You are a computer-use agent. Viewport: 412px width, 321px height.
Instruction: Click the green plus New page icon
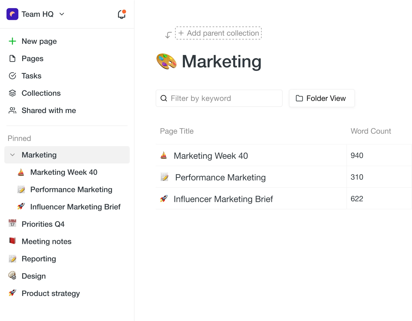click(12, 41)
